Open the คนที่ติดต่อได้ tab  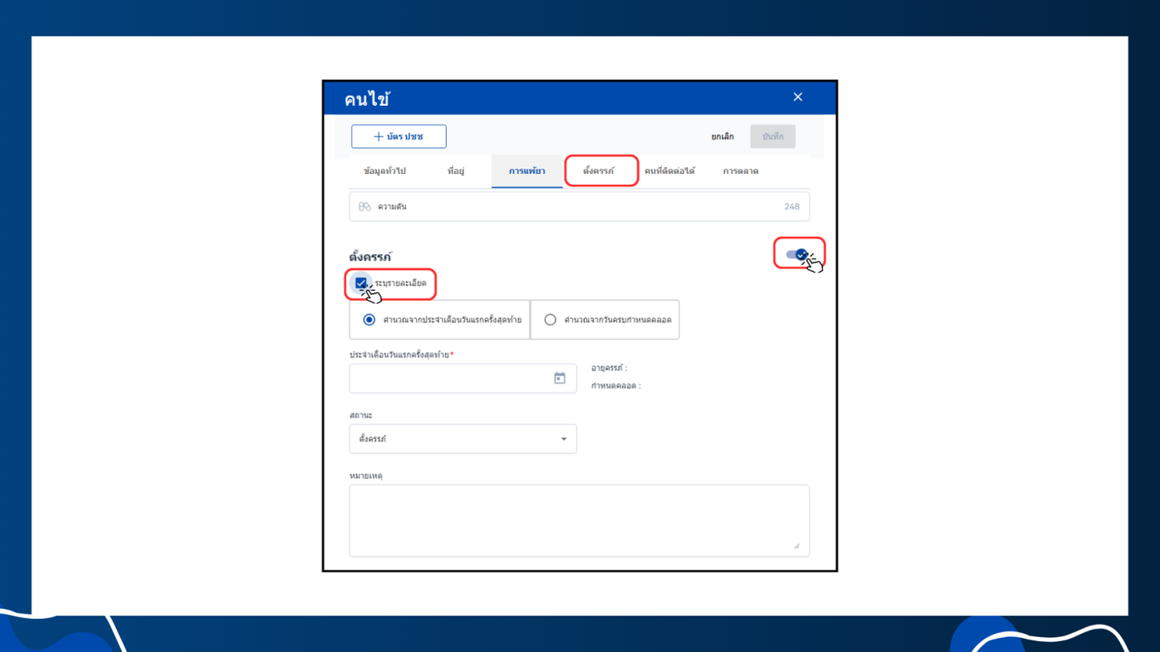(x=669, y=171)
